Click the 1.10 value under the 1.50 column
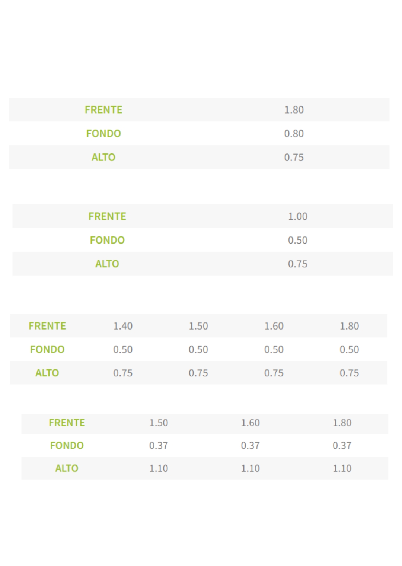 coord(159,468)
